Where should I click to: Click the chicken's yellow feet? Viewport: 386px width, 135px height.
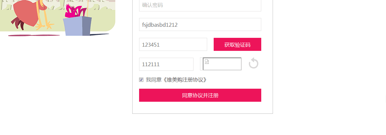(45, 25)
